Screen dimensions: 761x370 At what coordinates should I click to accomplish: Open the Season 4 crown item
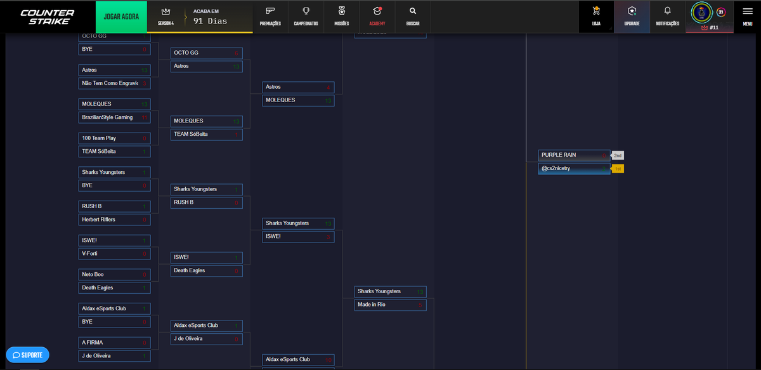166,17
